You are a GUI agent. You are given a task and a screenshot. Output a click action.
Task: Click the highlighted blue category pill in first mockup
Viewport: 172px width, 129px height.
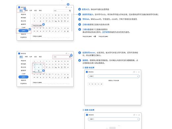pos(23,31)
